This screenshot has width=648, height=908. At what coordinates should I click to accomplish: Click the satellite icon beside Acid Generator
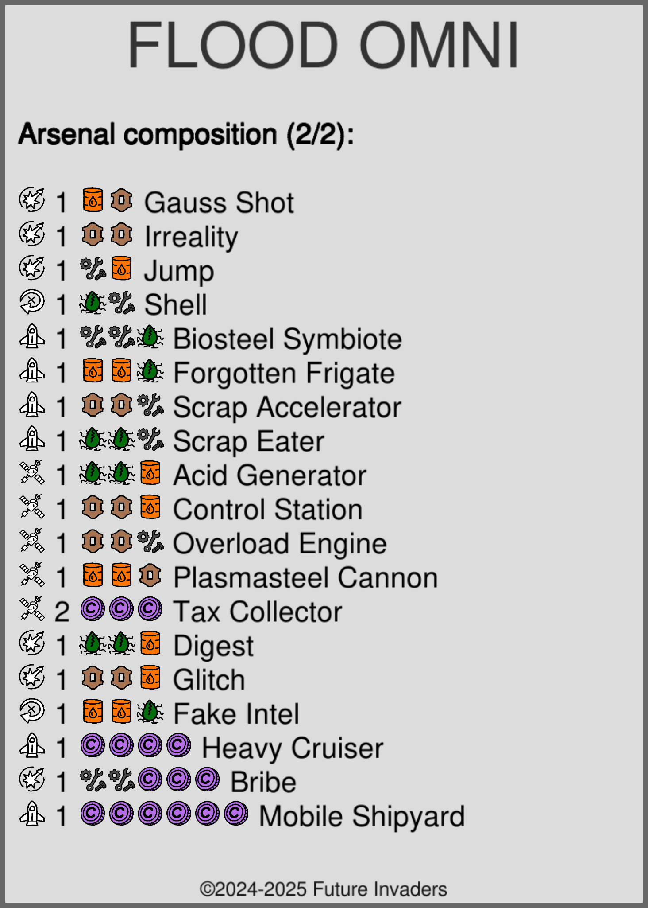click(x=32, y=473)
